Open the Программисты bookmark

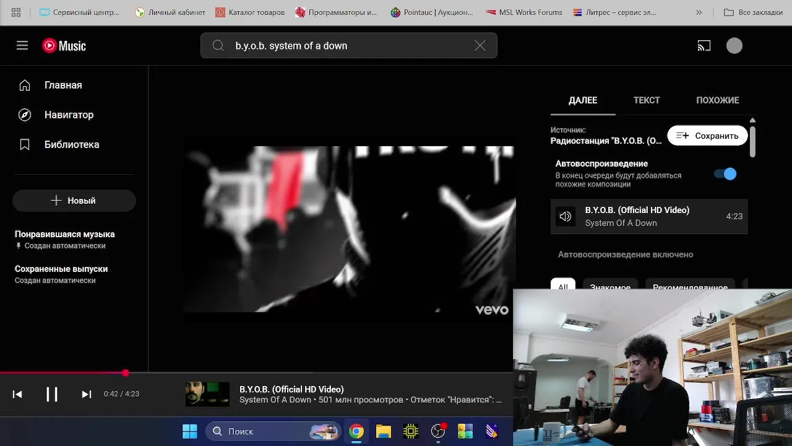coord(336,12)
